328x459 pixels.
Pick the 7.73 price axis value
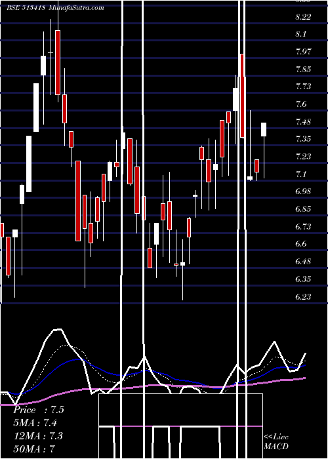pyautogui.click(x=303, y=87)
